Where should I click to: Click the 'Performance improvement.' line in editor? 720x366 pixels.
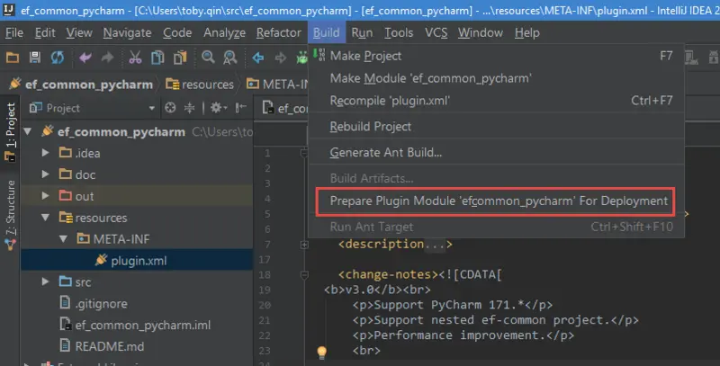[463, 335]
